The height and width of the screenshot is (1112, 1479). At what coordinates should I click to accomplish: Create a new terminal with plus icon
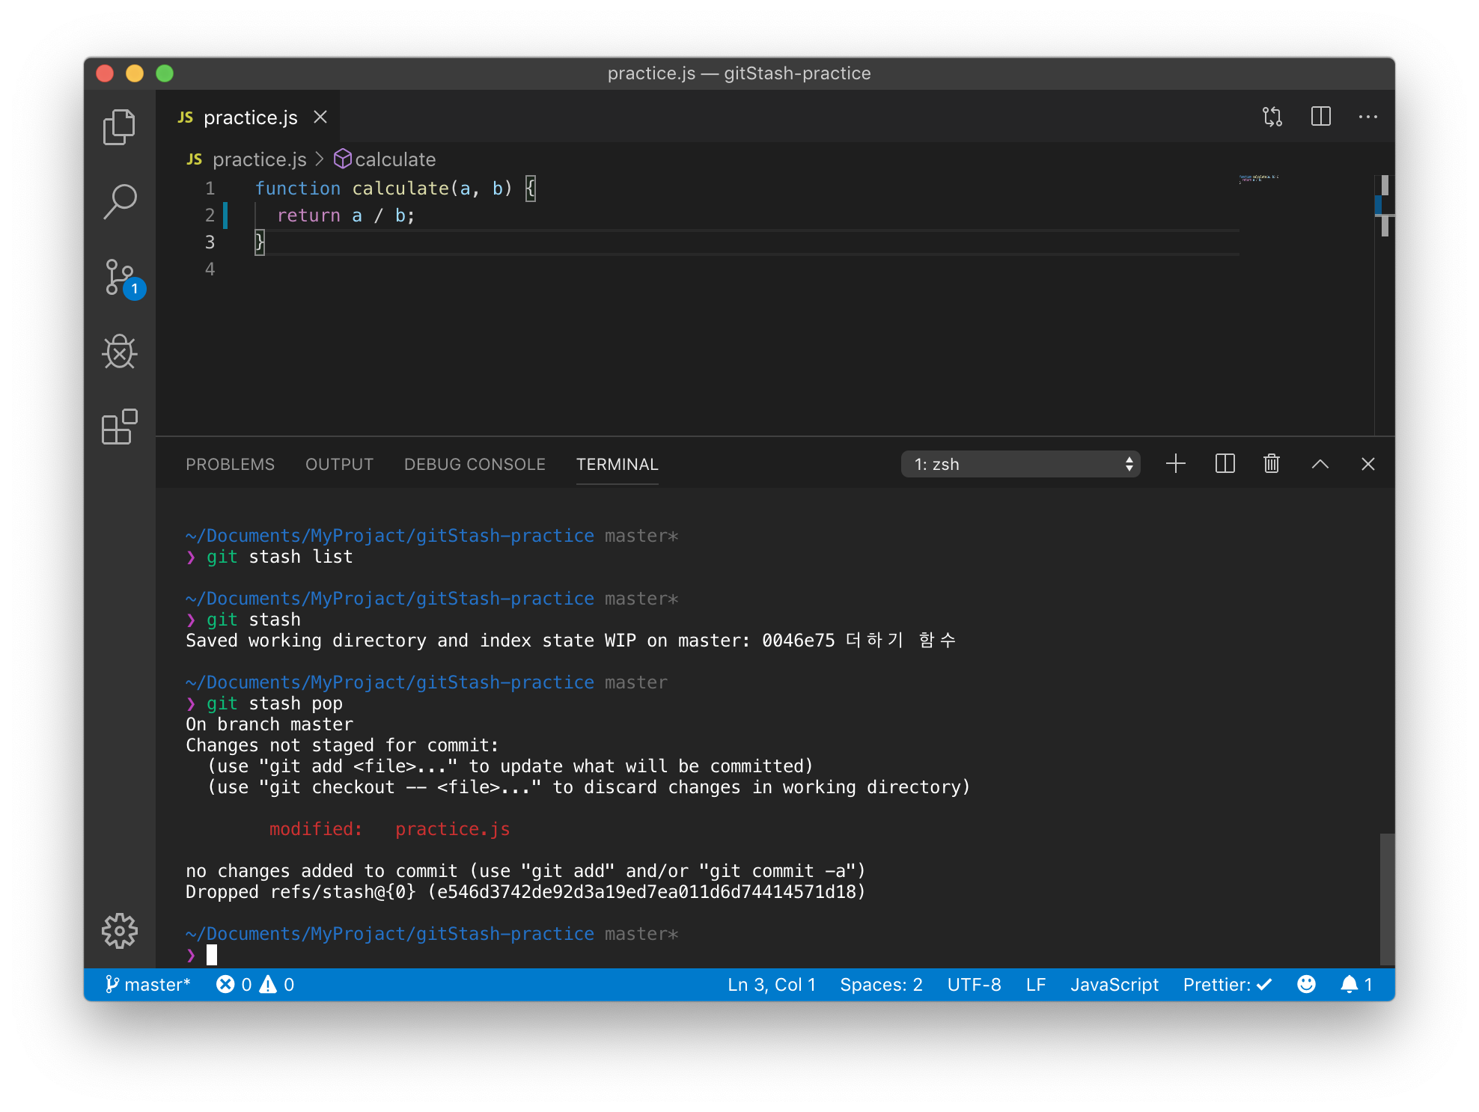[x=1175, y=464]
